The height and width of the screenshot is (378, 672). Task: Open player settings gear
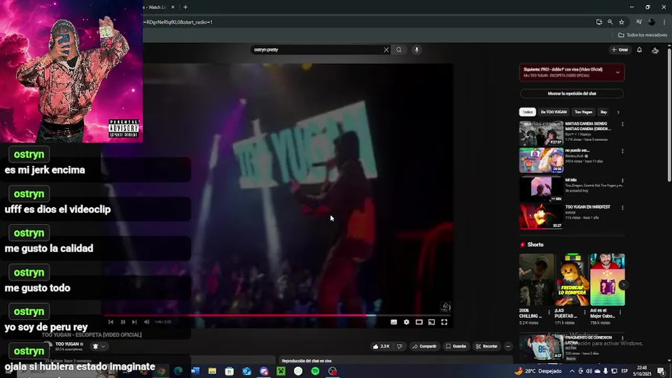click(x=406, y=322)
